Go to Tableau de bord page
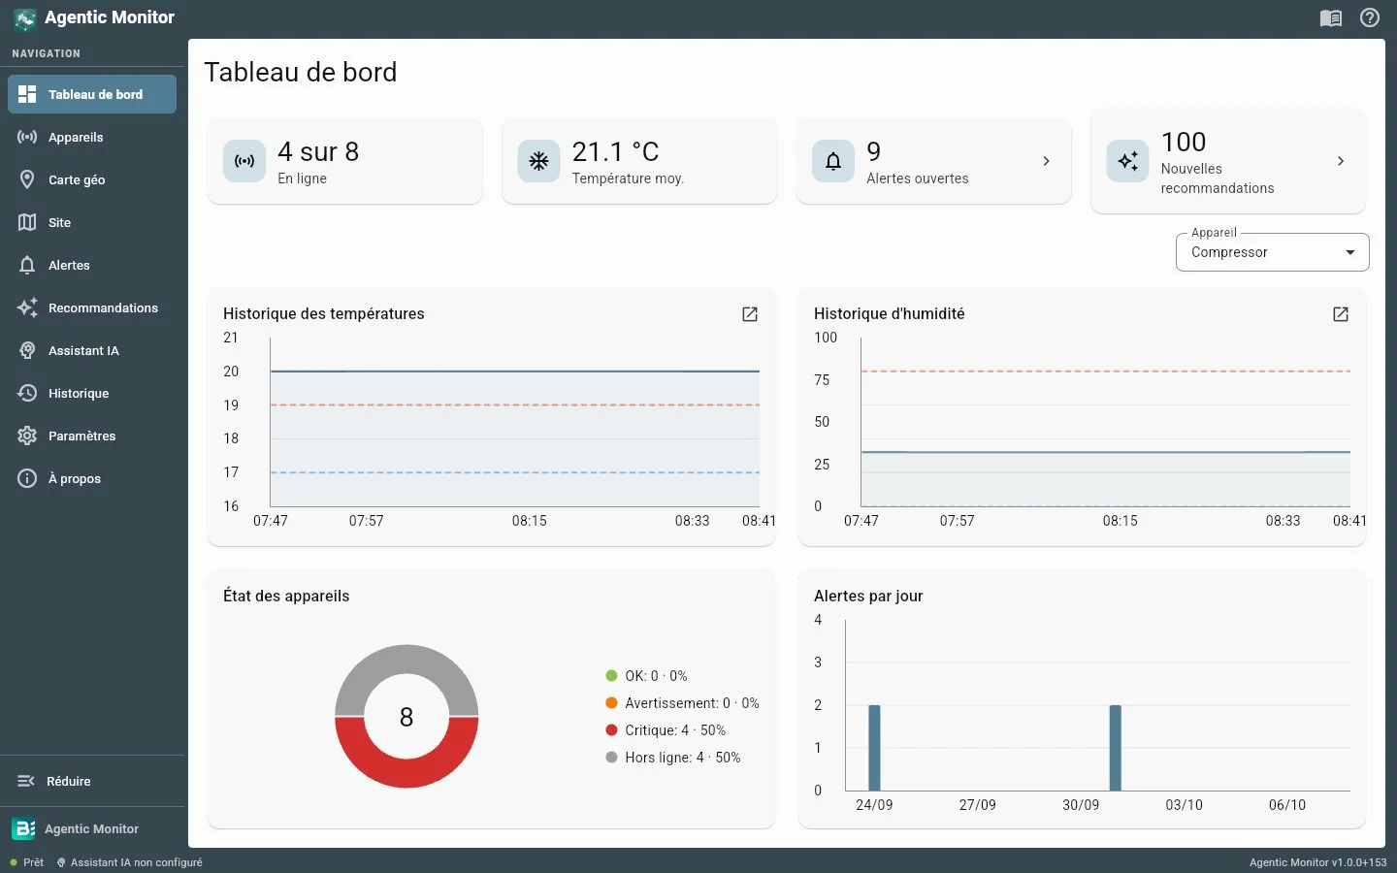1397x873 pixels. 92,94
